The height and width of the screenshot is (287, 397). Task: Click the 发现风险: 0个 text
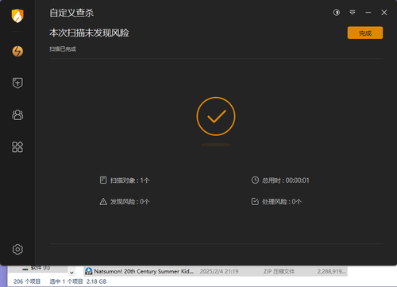(130, 202)
